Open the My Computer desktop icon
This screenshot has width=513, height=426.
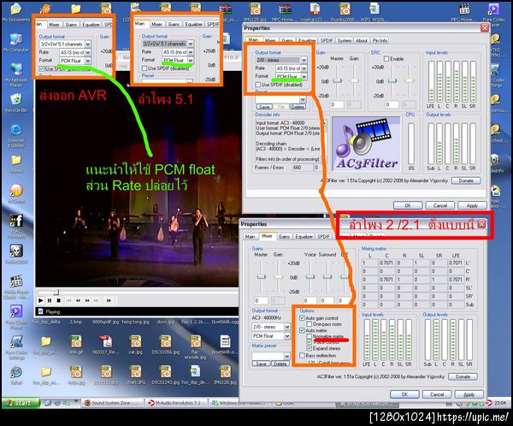[x=15, y=43]
